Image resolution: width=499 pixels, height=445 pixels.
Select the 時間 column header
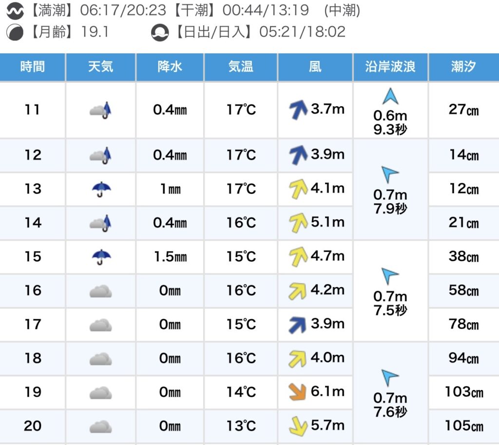[x=32, y=67]
